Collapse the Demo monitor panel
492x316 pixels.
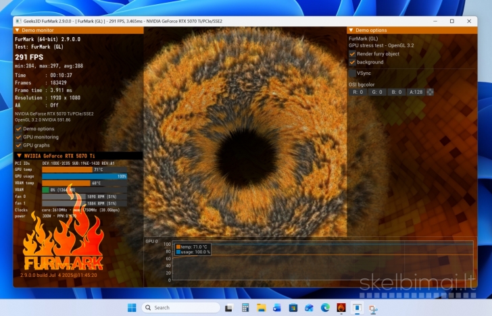18,30
